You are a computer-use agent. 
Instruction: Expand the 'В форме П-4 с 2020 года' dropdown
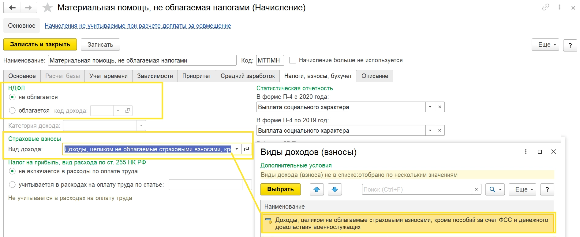[430, 107]
